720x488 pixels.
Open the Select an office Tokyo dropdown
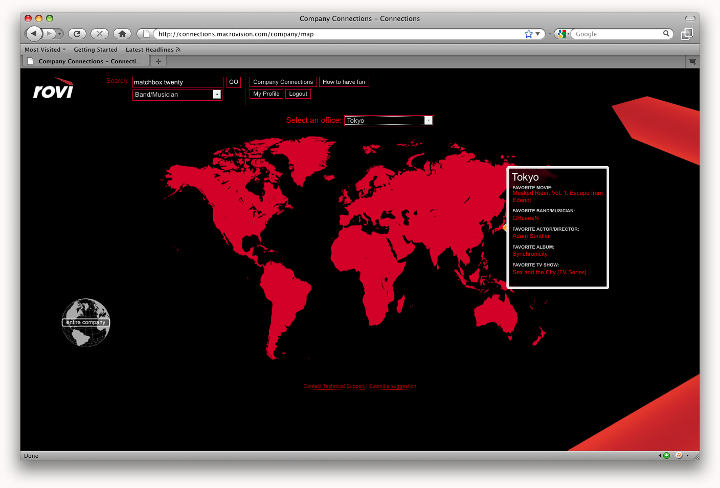point(389,121)
